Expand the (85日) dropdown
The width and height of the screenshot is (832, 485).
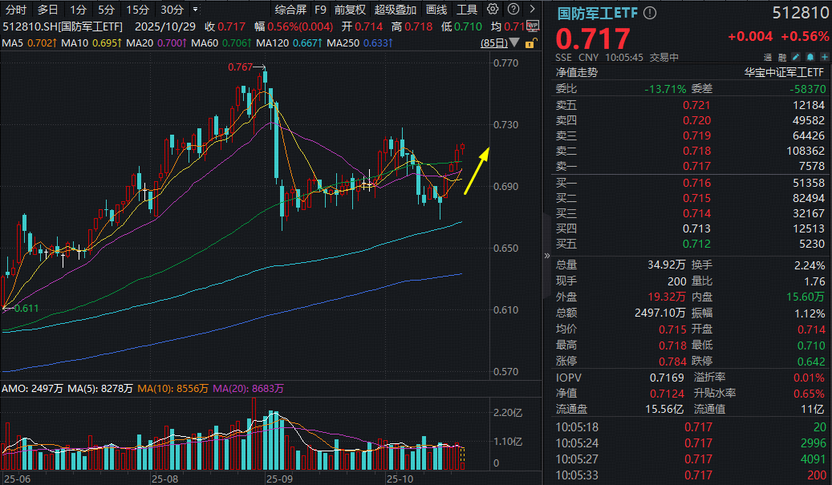point(513,42)
